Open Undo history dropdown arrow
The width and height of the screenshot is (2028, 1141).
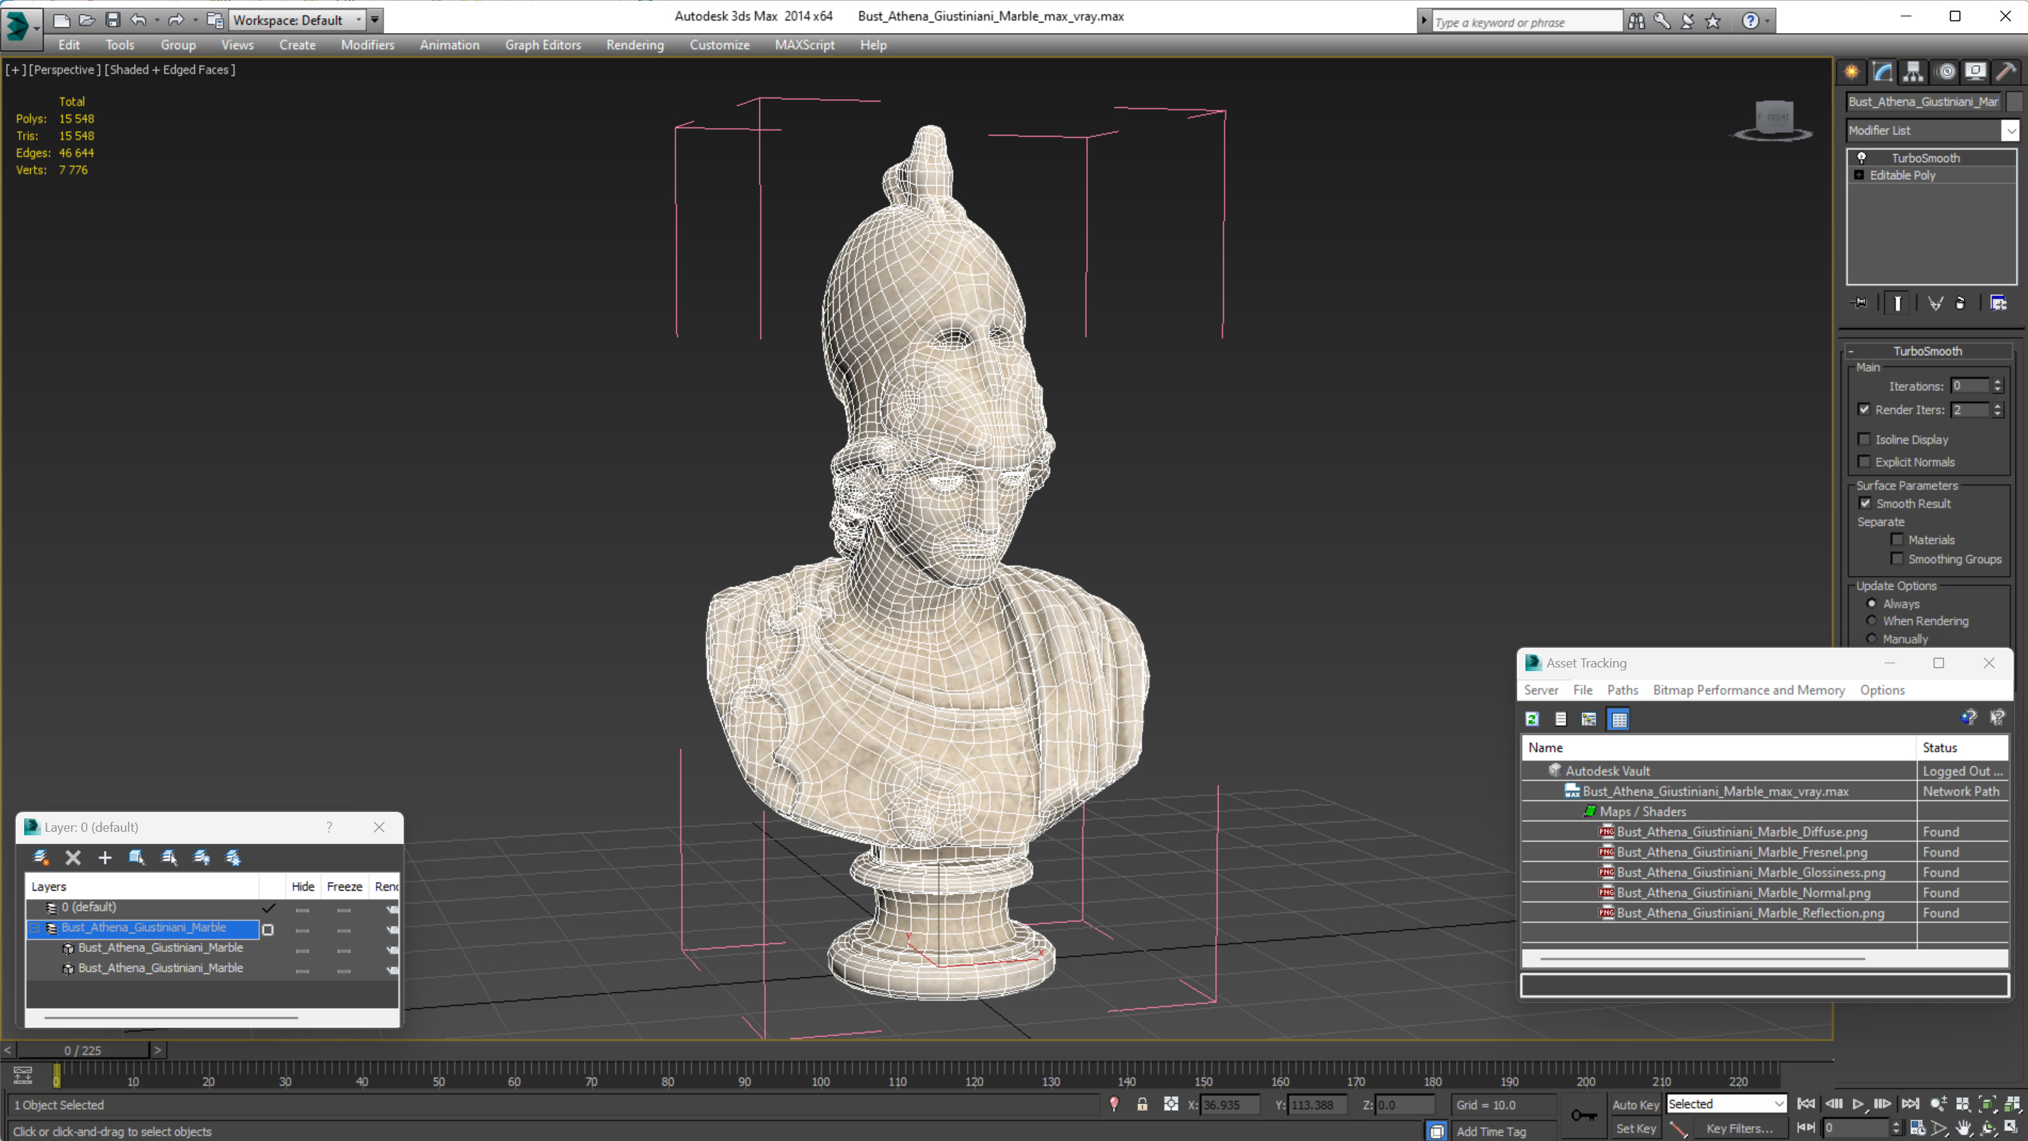(x=156, y=20)
